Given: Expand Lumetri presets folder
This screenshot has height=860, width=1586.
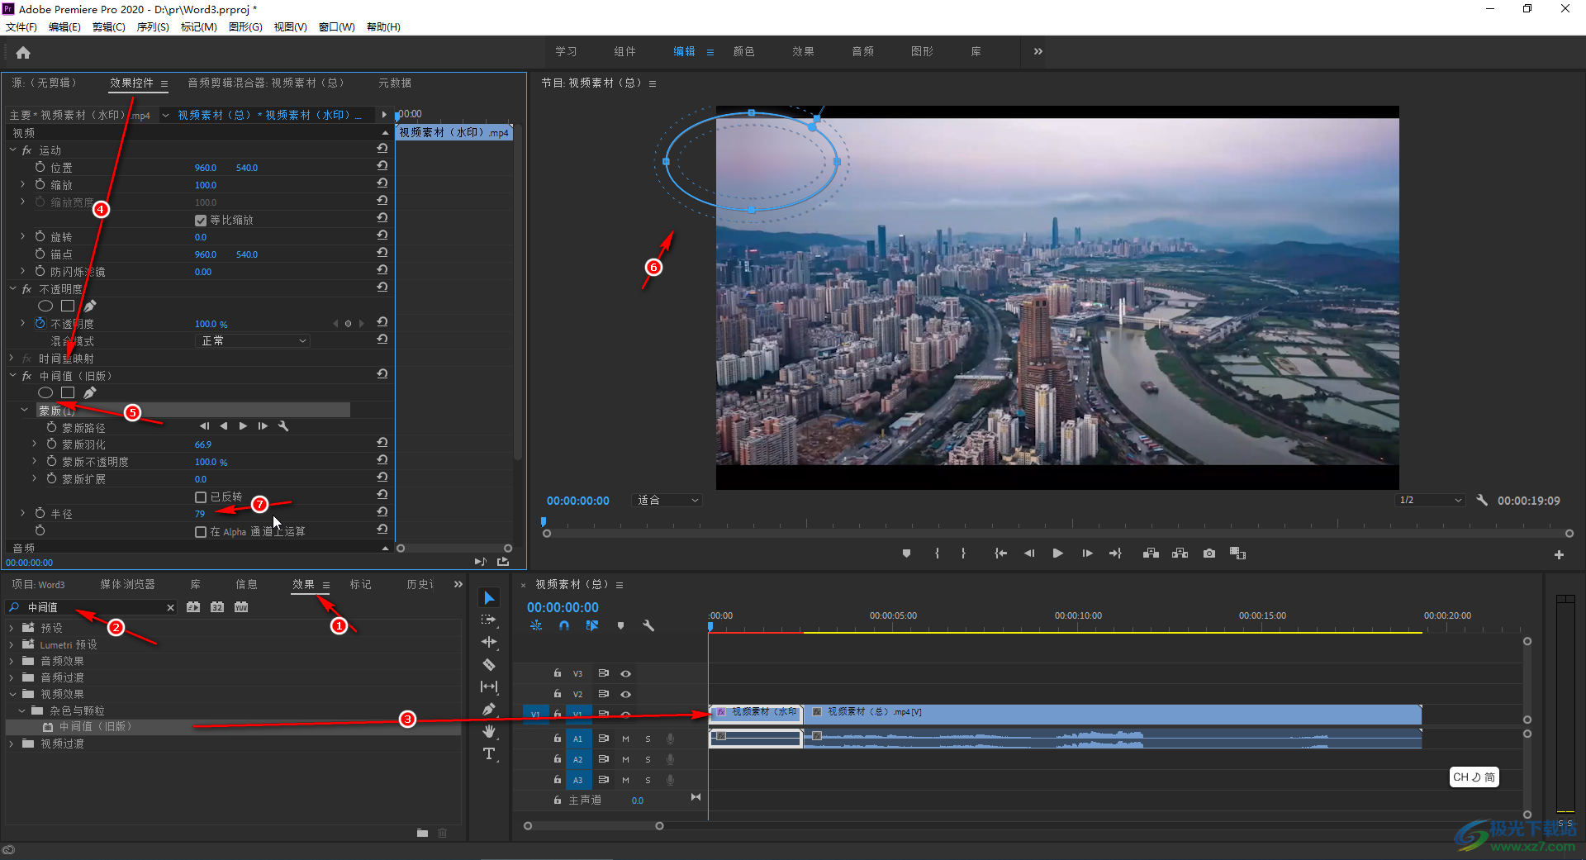Looking at the screenshot, I should 12,644.
